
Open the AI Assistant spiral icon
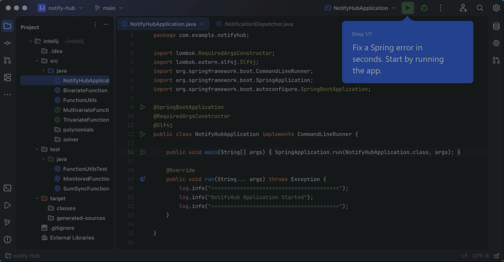(496, 43)
